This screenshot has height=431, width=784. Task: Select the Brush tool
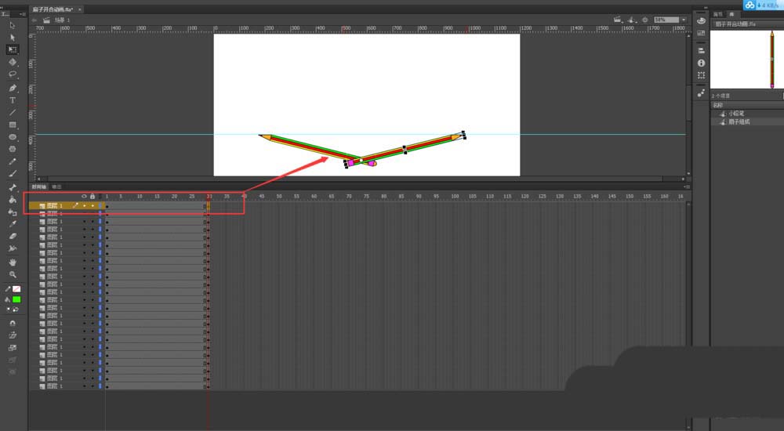coord(13,173)
